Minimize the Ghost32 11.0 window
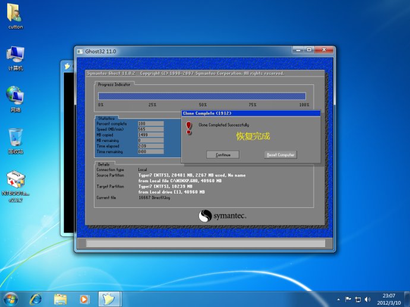 pyautogui.click(x=298, y=50)
